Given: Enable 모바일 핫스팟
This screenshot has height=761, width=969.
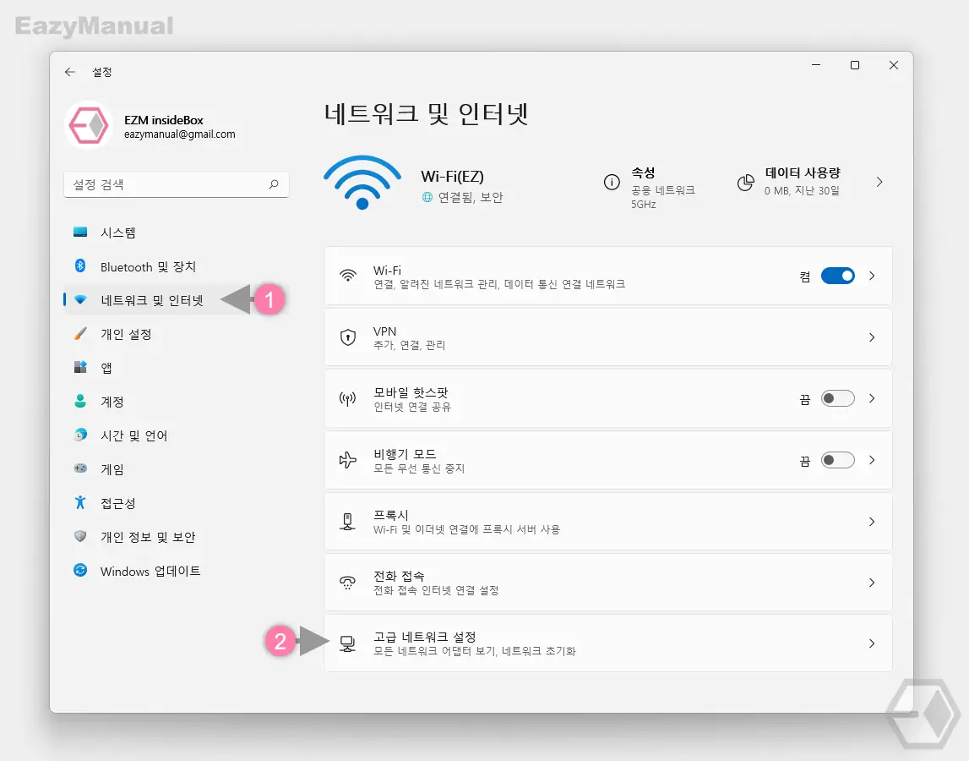Looking at the screenshot, I should click(837, 398).
